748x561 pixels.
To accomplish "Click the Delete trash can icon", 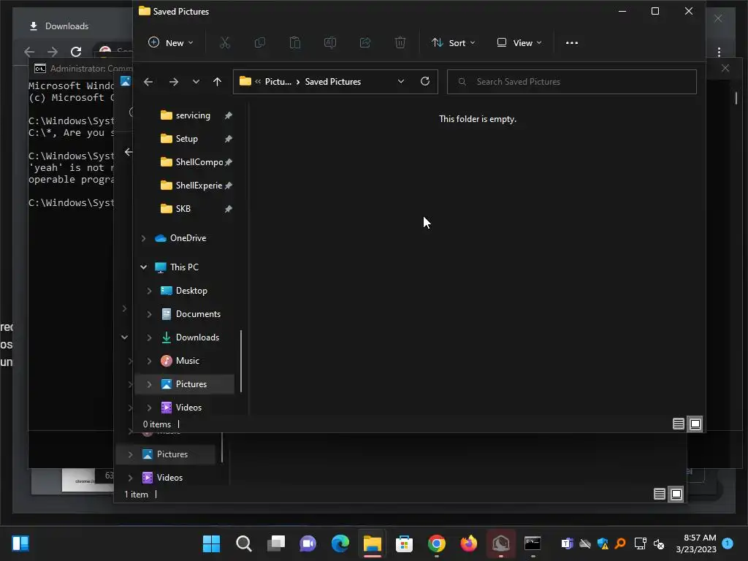I will [x=400, y=43].
